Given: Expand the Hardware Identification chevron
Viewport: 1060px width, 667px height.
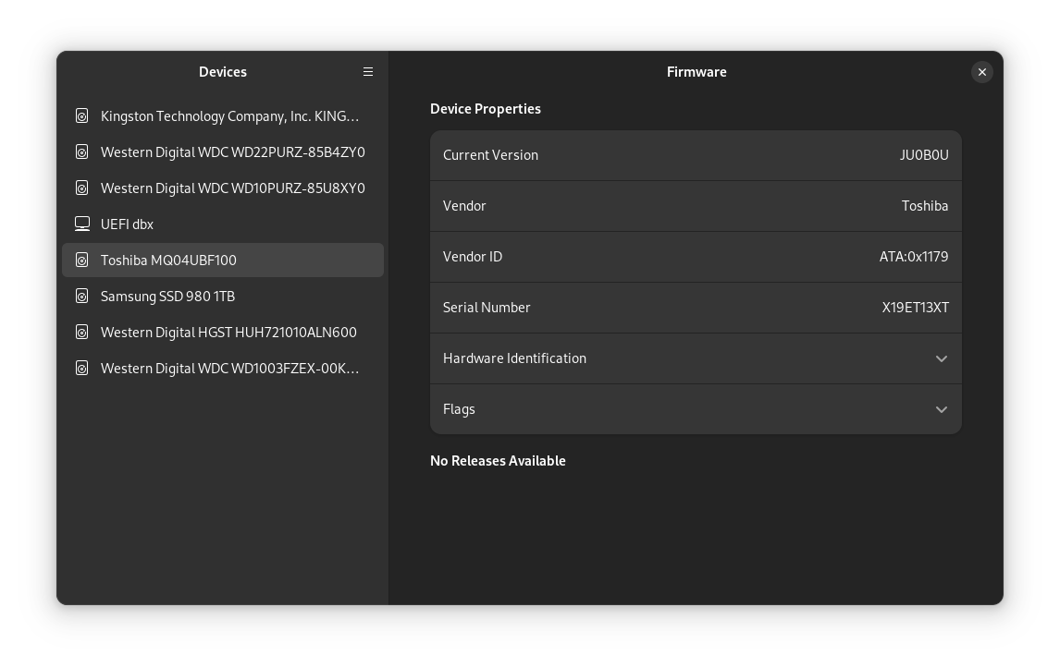Looking at the screenshot, I should coord(941,358).
